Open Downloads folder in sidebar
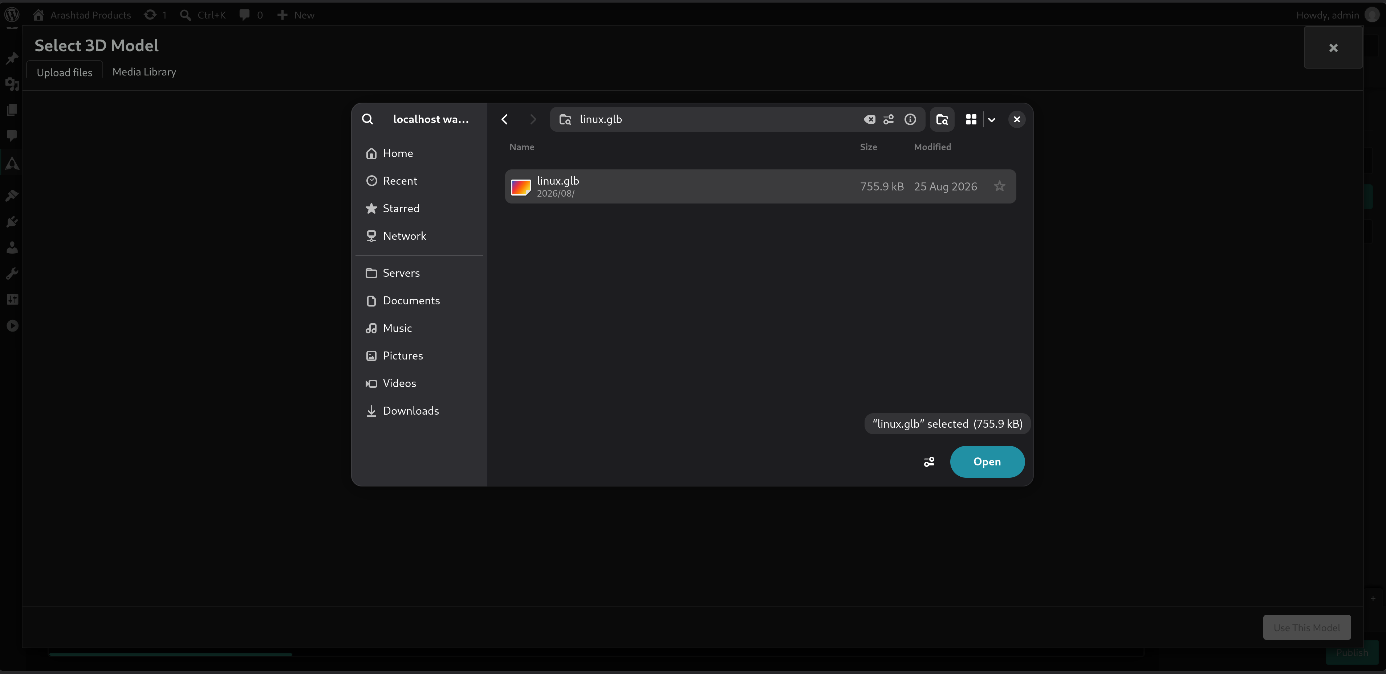 [420, 411]
